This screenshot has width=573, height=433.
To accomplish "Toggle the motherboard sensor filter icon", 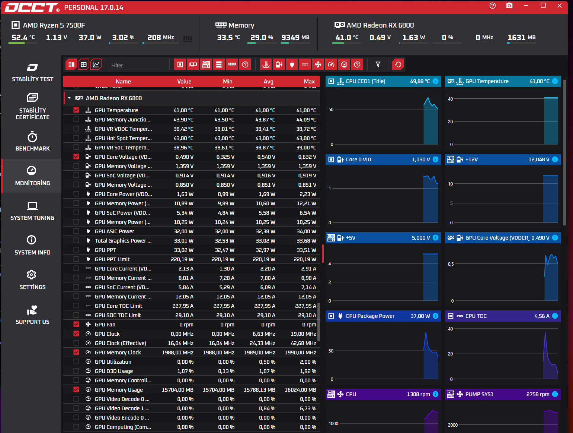I will [x=206, y=64].
